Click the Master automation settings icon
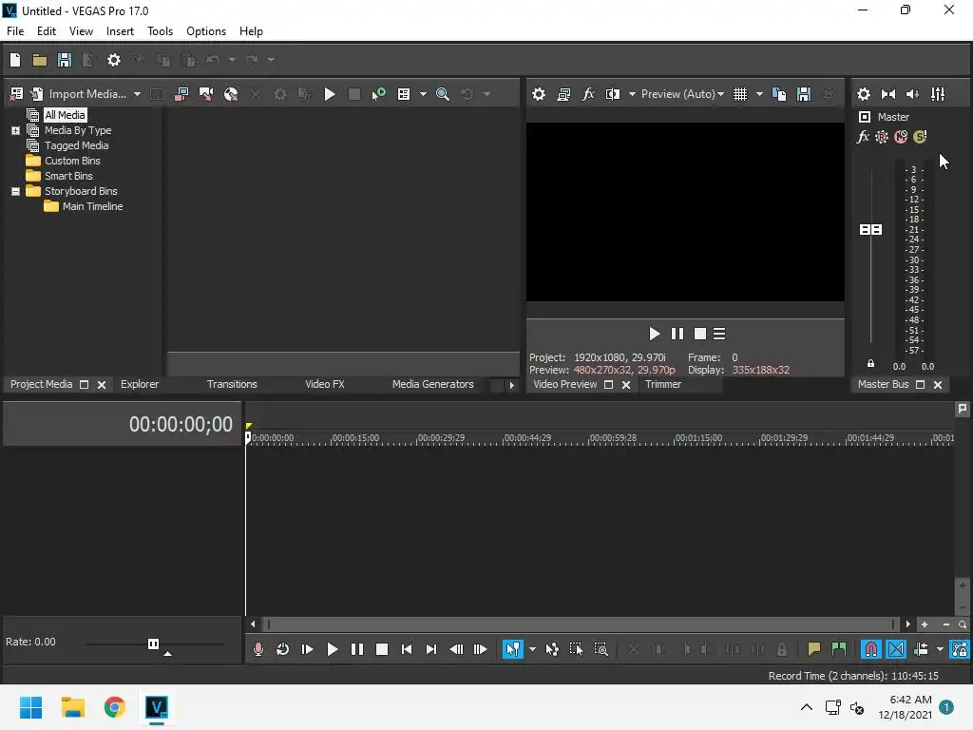973x730 pixels. pyautogui.click(x=882, y=137)
